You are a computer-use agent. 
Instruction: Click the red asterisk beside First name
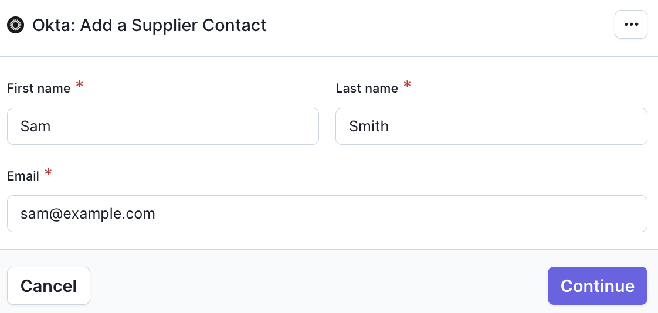point(79,86)
